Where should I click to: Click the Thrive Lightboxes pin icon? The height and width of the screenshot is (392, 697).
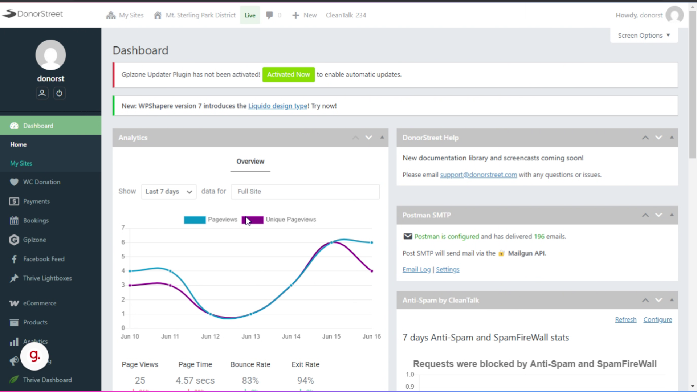tap(14, 278)
